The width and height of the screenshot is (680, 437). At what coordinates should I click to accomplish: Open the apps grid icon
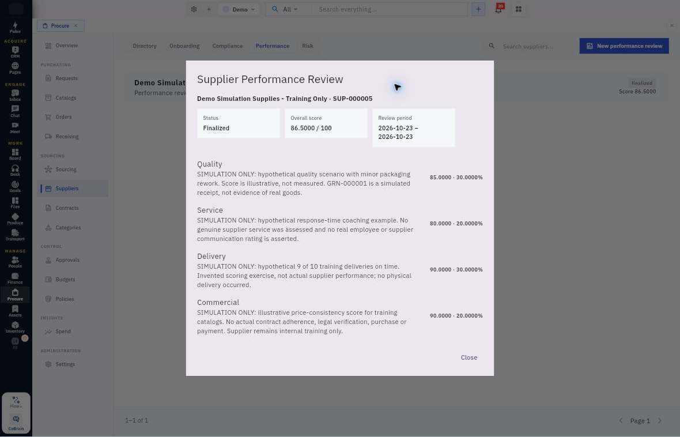click(x=518, y=9)
